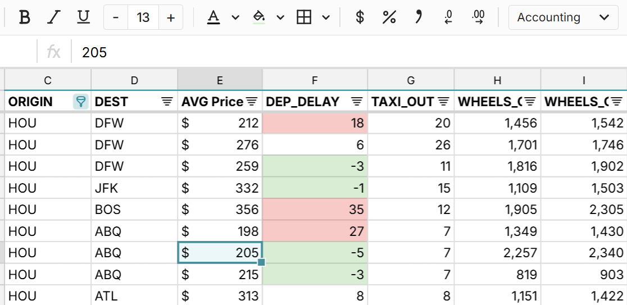Apply percent format icon
The image size is (627, 305).
[389, 17]
